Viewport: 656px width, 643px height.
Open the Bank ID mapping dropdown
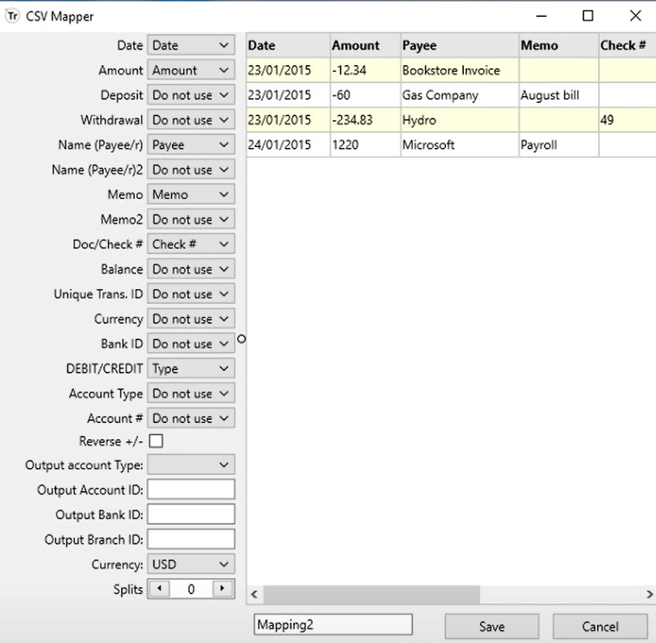click(191, 343)
